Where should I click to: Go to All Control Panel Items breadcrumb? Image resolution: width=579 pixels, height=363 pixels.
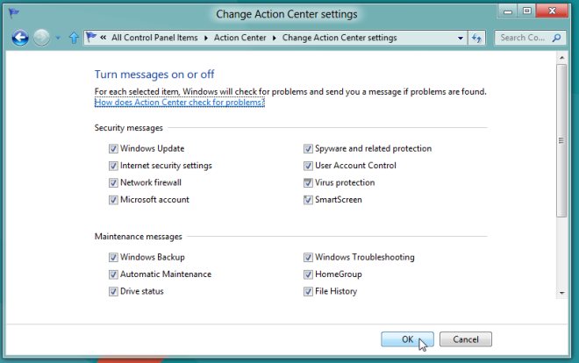[x=154, y=38]
